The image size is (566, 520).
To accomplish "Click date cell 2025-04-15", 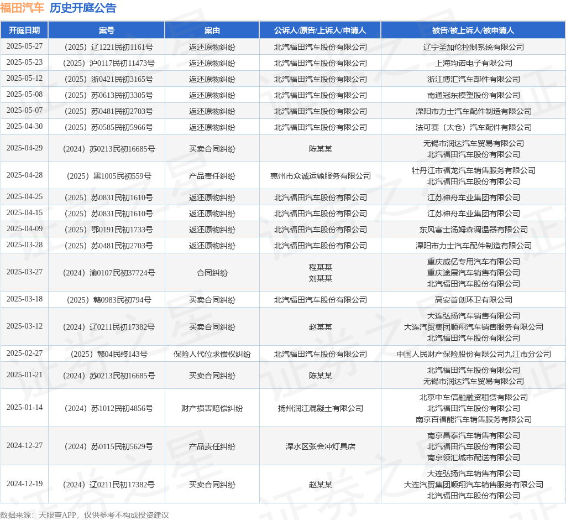I will click(x=24, y=213).
